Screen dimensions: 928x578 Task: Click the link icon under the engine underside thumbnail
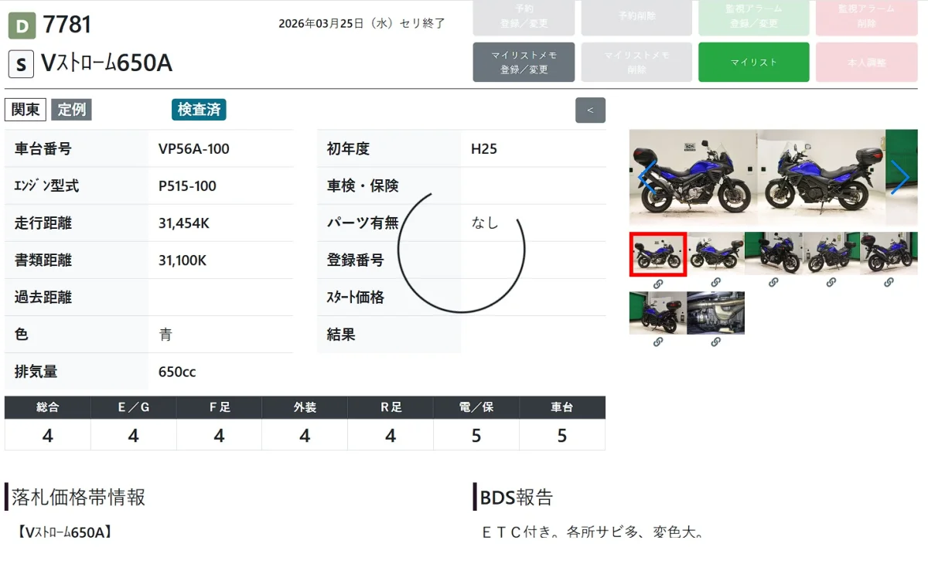pos(715,342)
